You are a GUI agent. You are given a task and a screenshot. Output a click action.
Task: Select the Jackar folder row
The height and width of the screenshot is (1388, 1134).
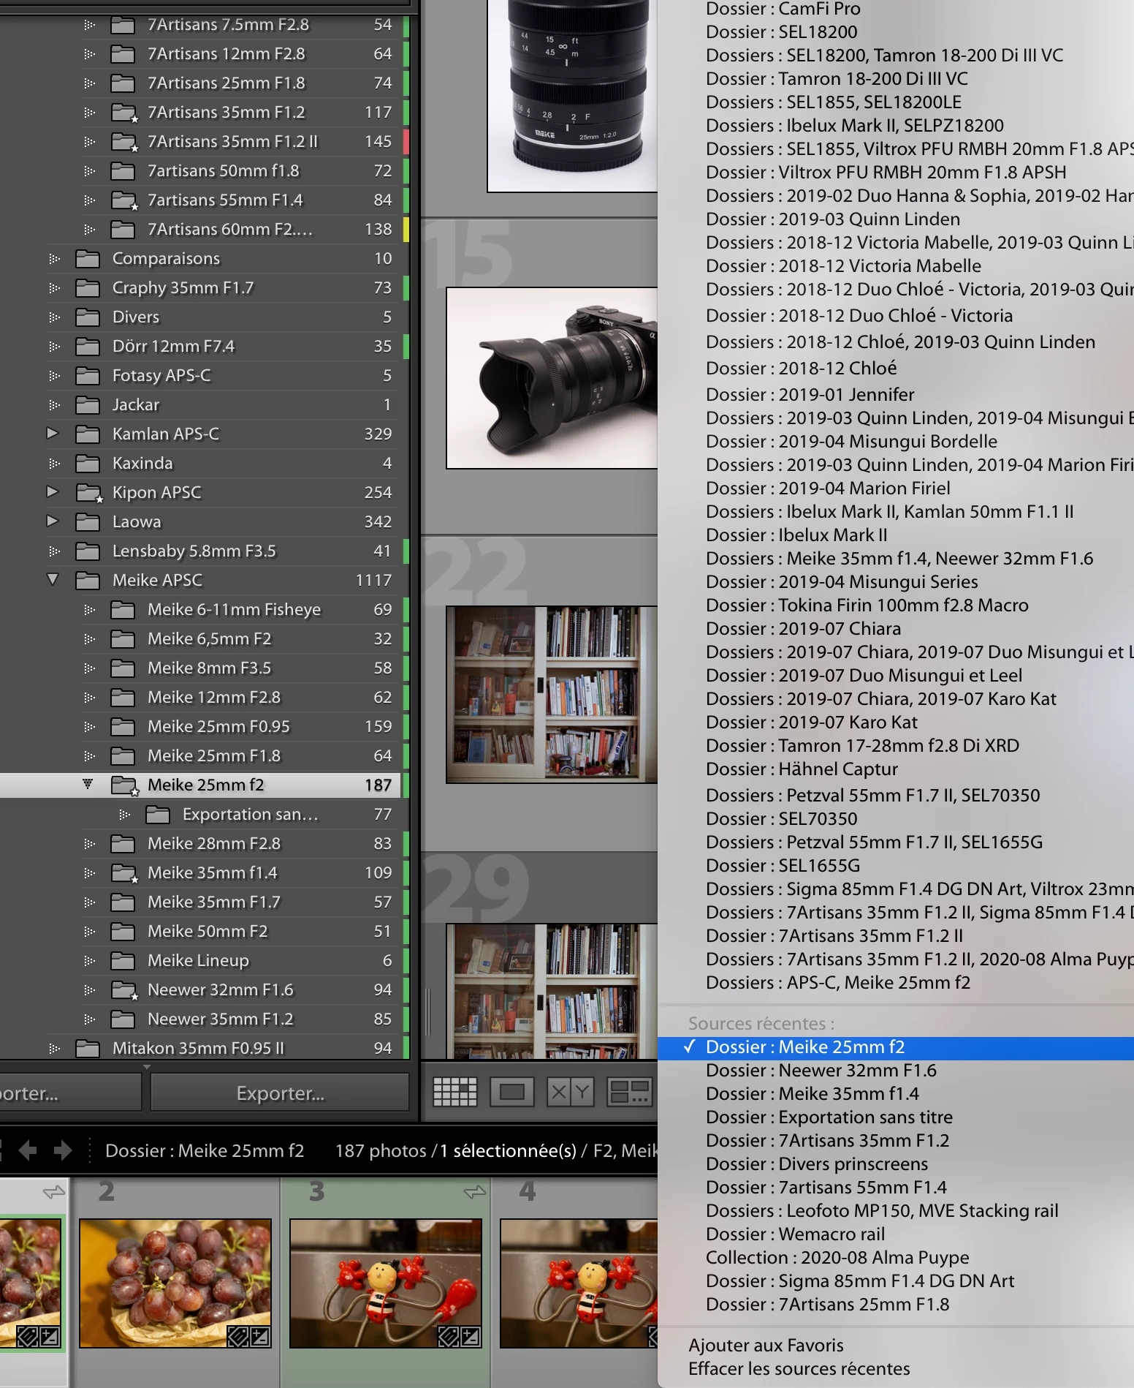coord(201,405)
